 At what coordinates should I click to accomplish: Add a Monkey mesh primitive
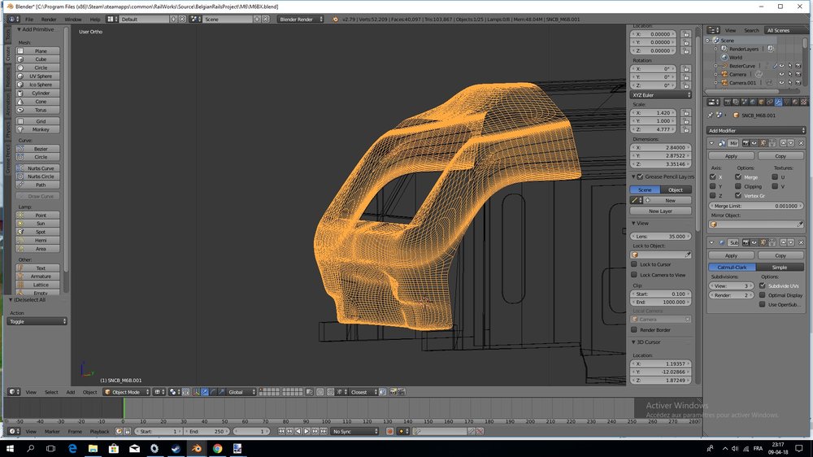pos(37,129)
